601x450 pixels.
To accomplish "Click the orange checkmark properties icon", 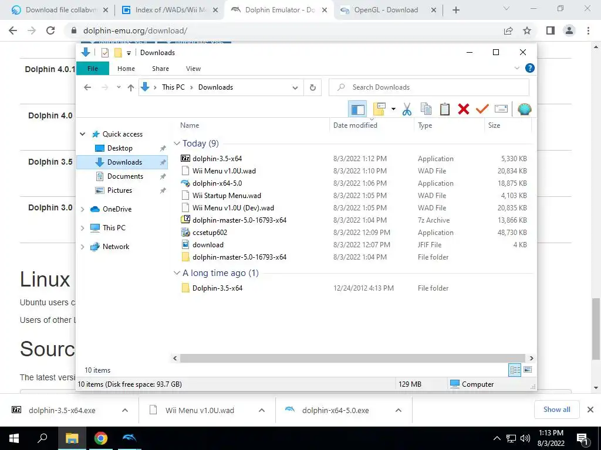I will tap(482, 110).
